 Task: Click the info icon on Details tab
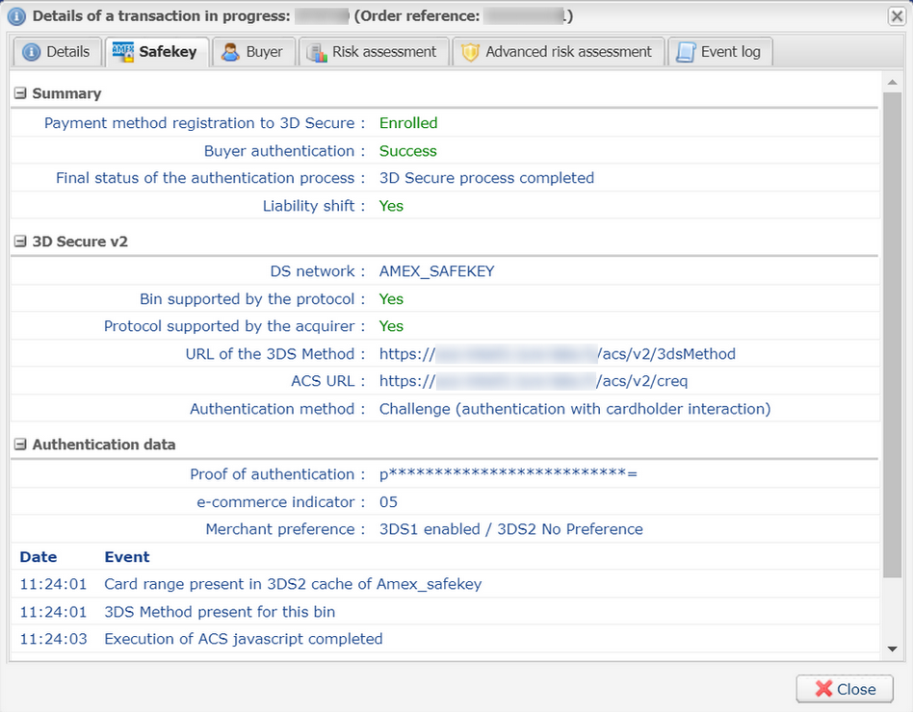tap(32, 52)
